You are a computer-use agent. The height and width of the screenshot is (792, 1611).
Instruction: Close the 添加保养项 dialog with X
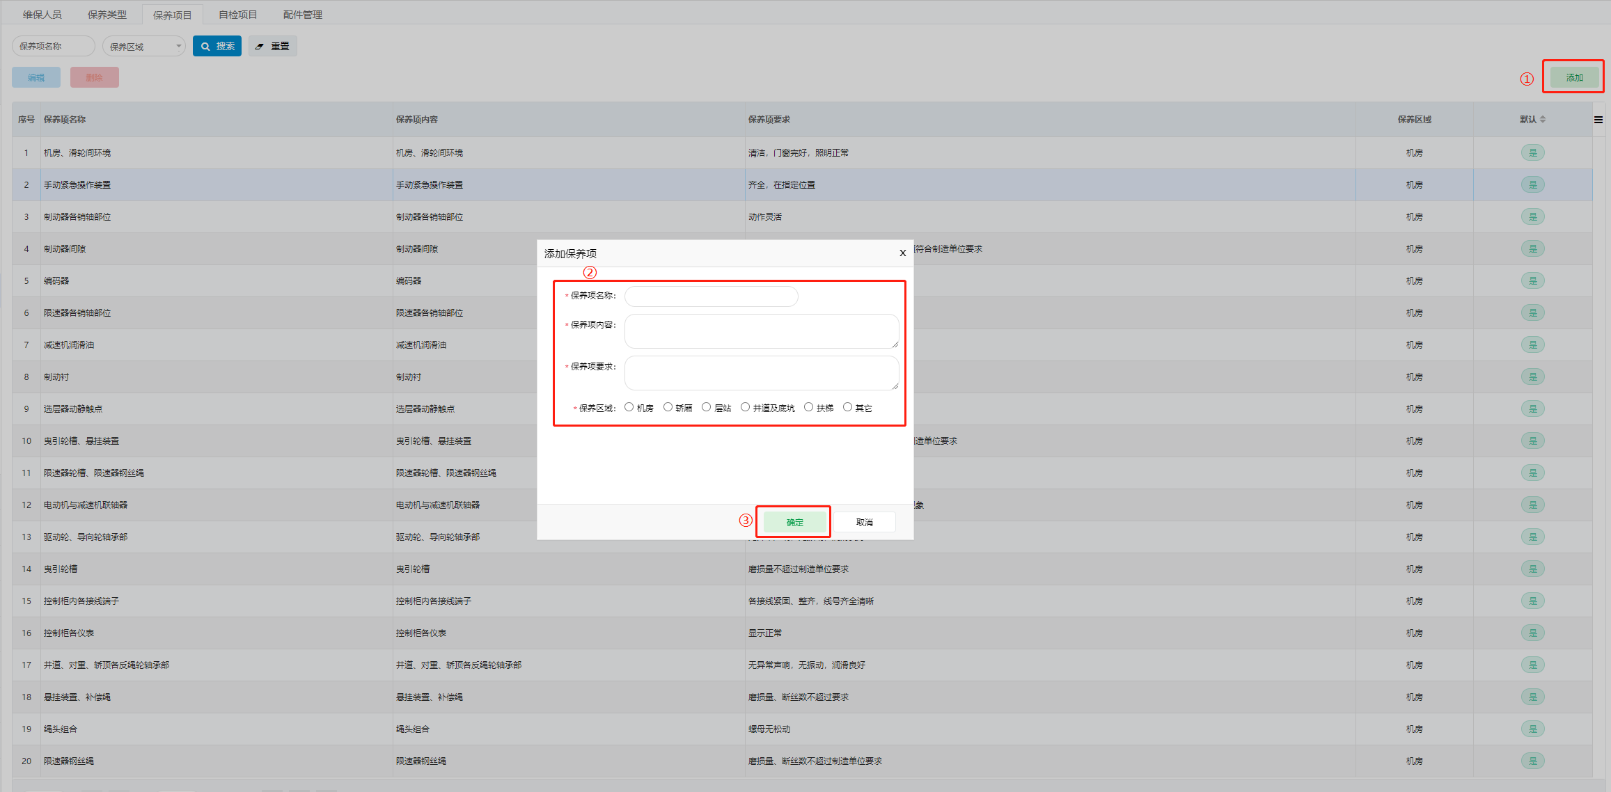pos(902,253)
